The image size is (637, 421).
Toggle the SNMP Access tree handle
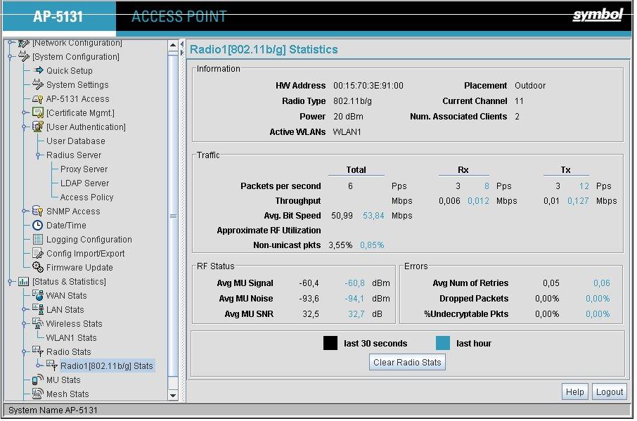point(25,211)
